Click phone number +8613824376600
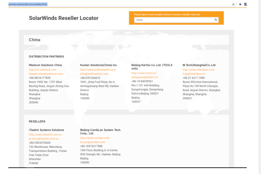Image resolution: width=261 pixels, height=174 pixels. coord(40,143)
